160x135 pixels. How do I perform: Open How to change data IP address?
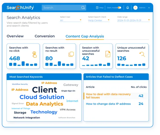click(108, 104)
